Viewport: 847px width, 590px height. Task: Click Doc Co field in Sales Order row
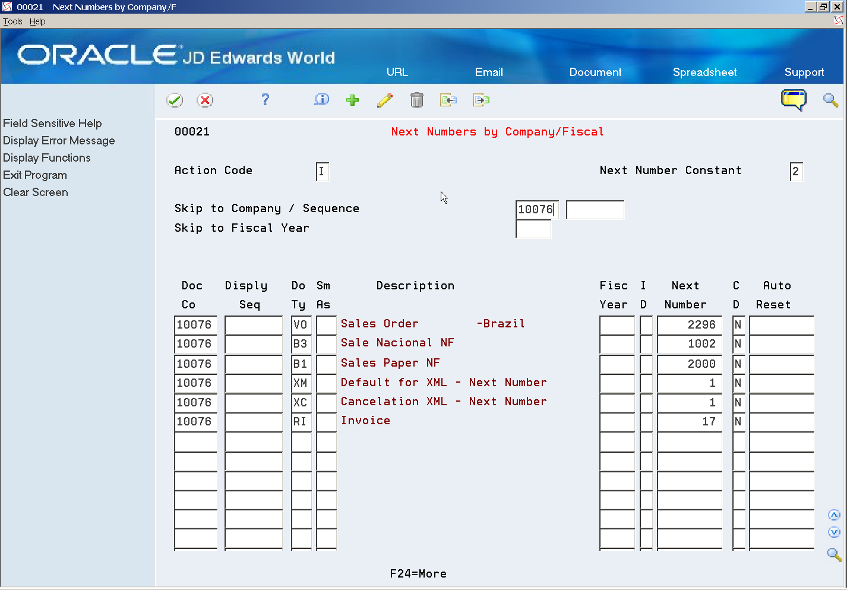196,325
